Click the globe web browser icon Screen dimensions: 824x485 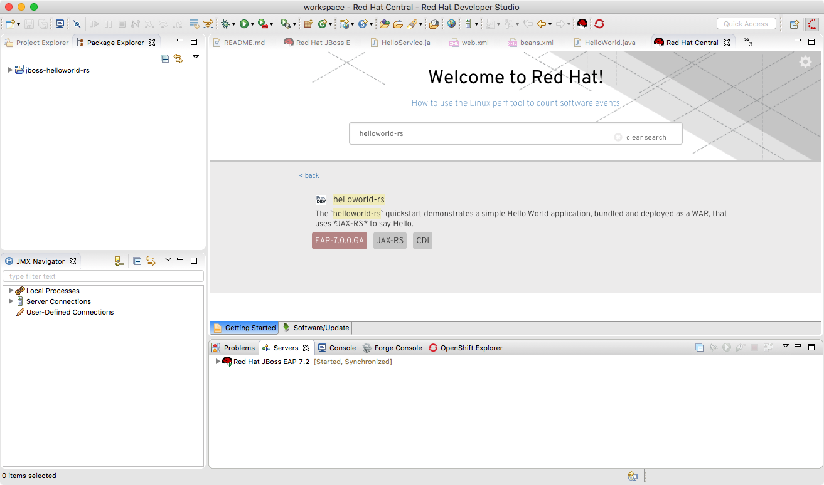click(x=451, y=24)
